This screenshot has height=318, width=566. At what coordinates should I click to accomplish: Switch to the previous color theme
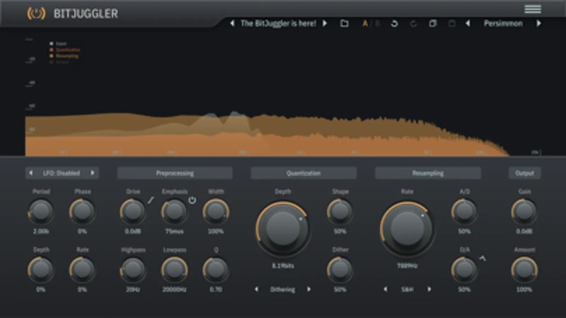point(468,23)
